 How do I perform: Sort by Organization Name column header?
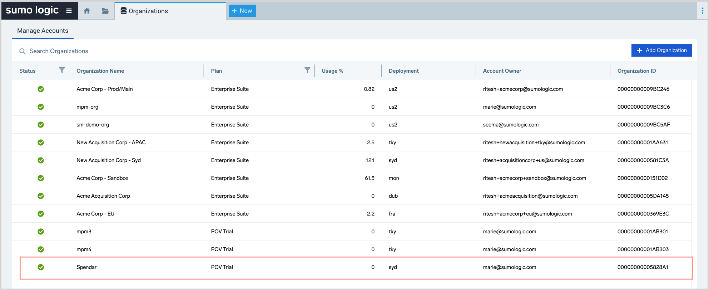(x=100, y=71)
